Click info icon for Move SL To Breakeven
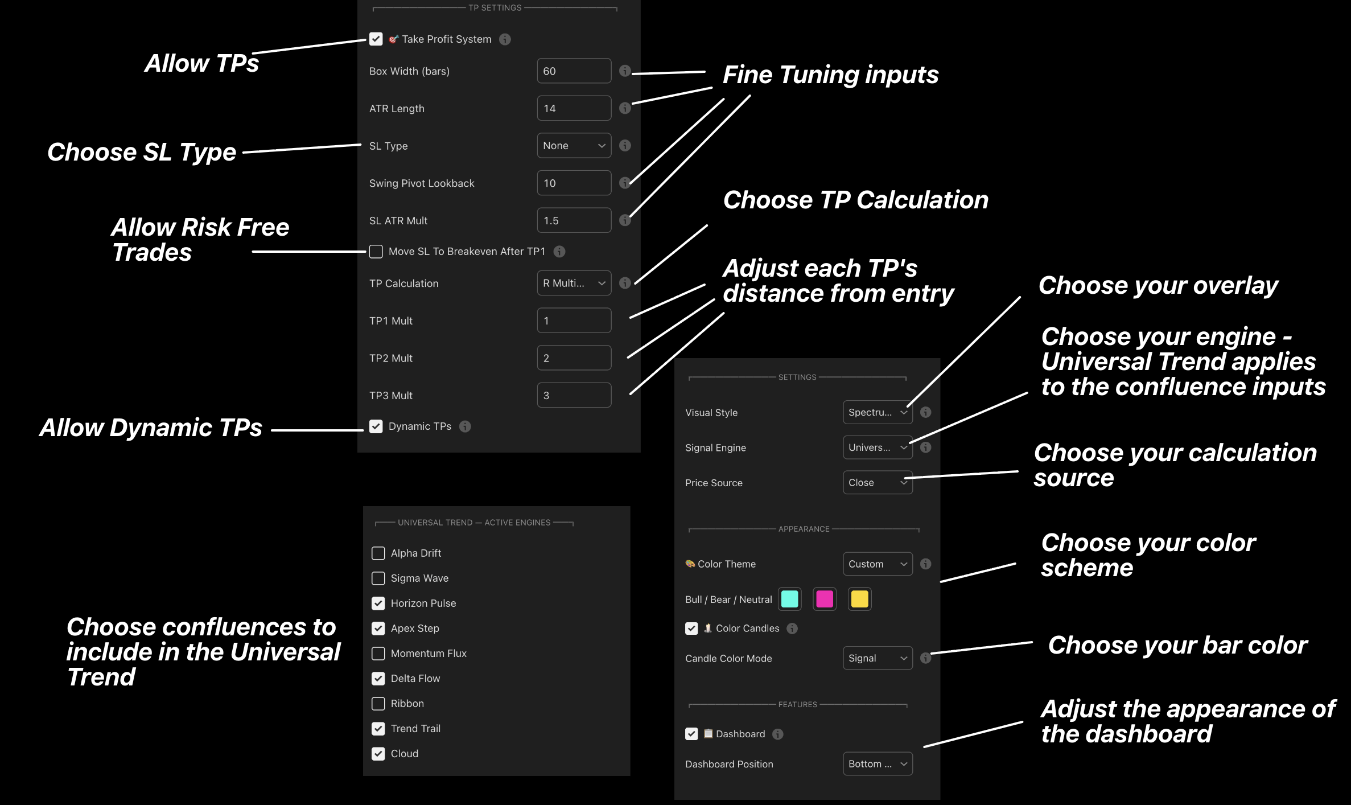Viewport: 1351px width, 805px height. [559, 251]
